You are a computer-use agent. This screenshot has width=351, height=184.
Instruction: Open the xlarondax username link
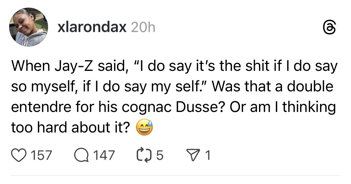click(x=91, y=28)
